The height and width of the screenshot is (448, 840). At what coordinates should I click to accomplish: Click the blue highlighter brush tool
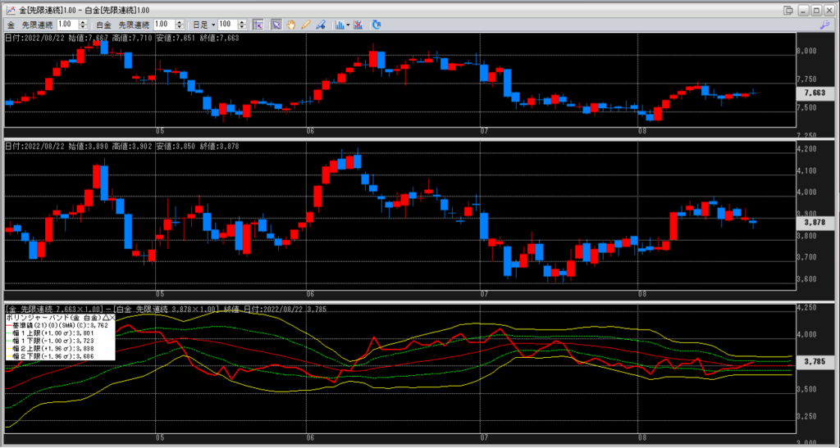[x=320, y=25]
